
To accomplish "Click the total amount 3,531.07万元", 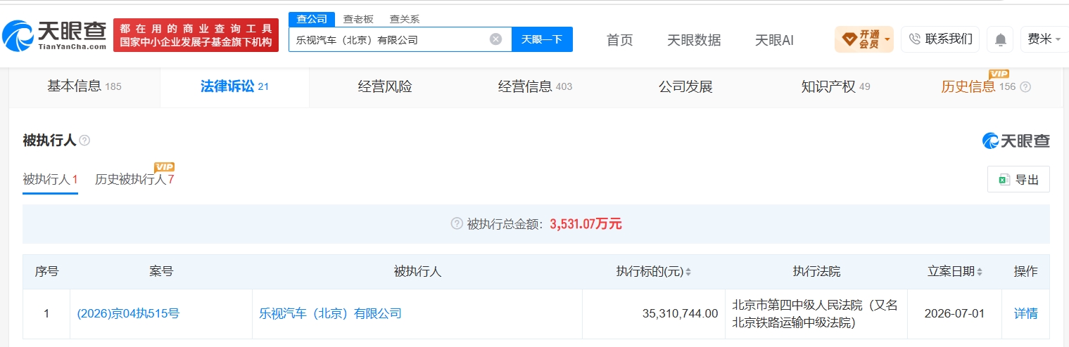I will point(586,224).
